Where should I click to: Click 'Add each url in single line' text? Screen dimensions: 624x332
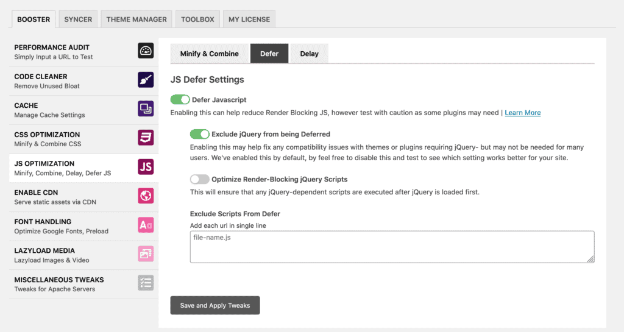click(228, 225)
